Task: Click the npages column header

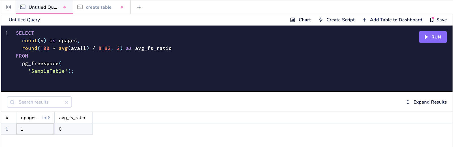Action: 29,118
